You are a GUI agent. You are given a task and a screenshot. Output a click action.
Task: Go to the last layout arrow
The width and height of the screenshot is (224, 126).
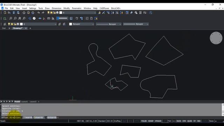click(x=9, y=101)
